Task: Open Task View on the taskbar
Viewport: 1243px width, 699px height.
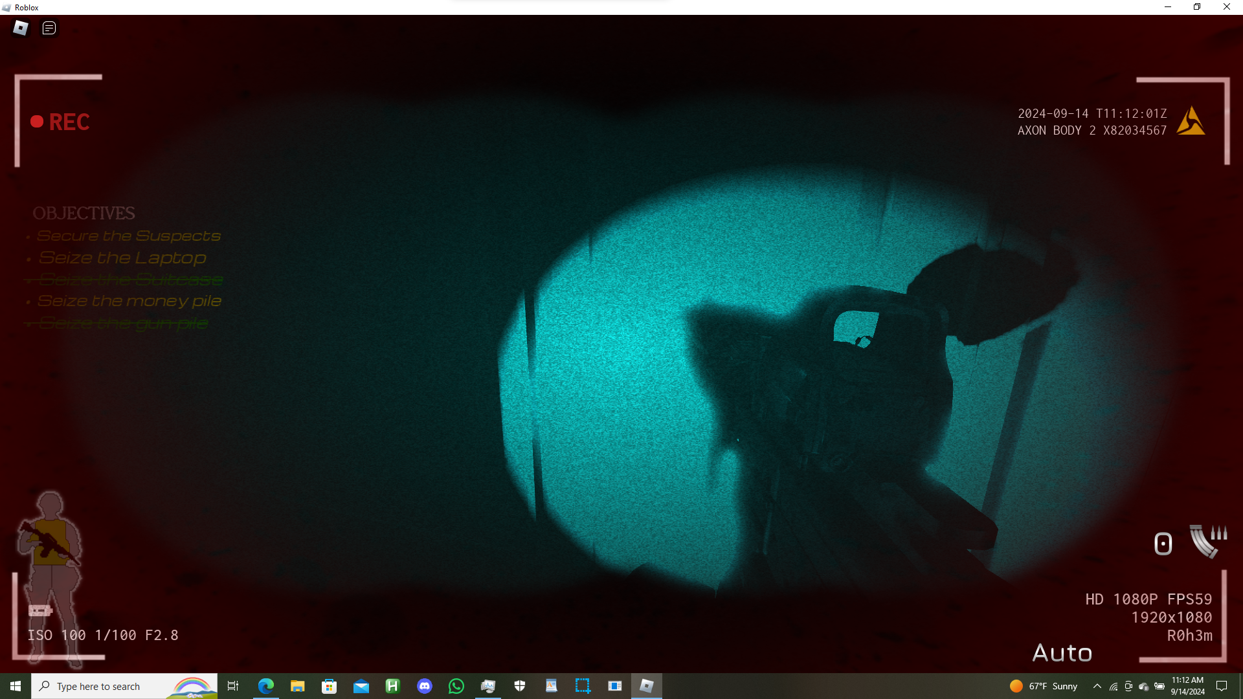Action: click(233, 686)
